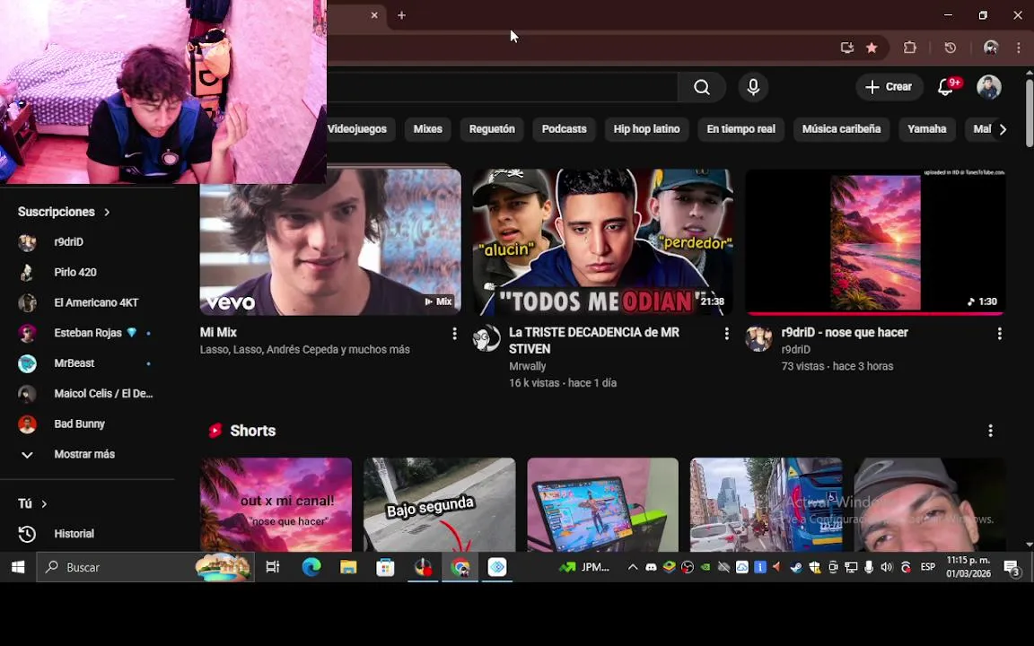
Task: Open Chrome profile avatar in toolbar
Action: 991,48
